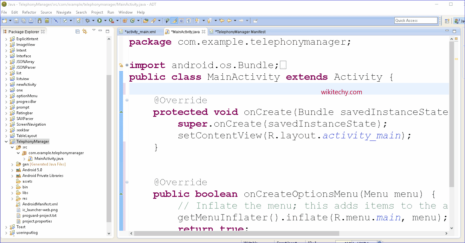Collapse the TelephonyManager project tree node

[x=6, y=141]
